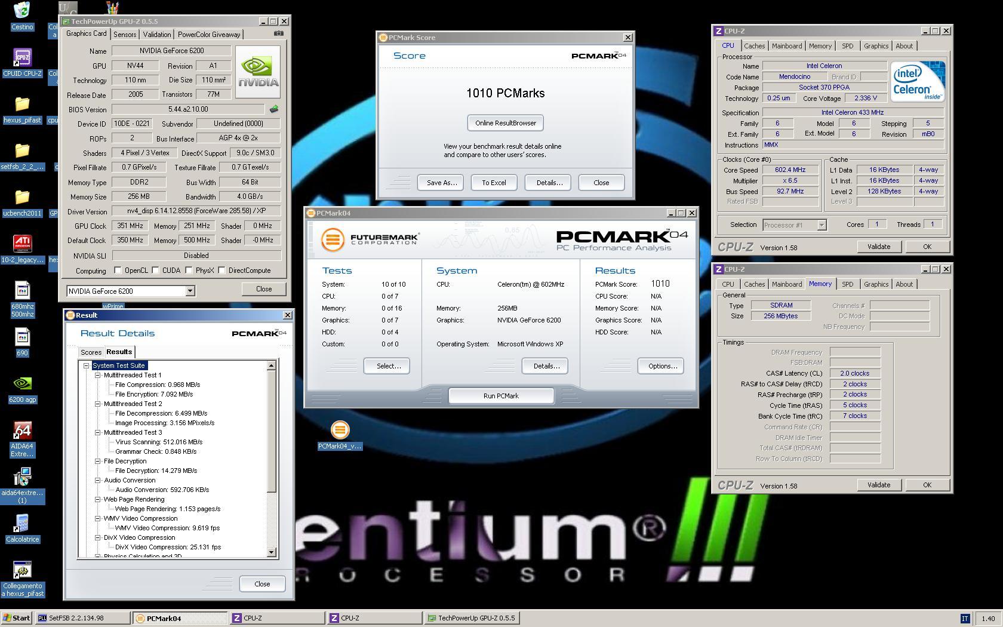Click Select... under Tests in PCMark04
1003x627 pixels.
coord(386,366)
